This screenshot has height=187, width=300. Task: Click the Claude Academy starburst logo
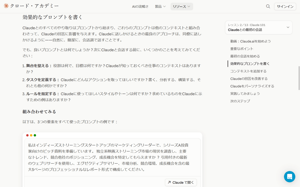click(6, 6)
